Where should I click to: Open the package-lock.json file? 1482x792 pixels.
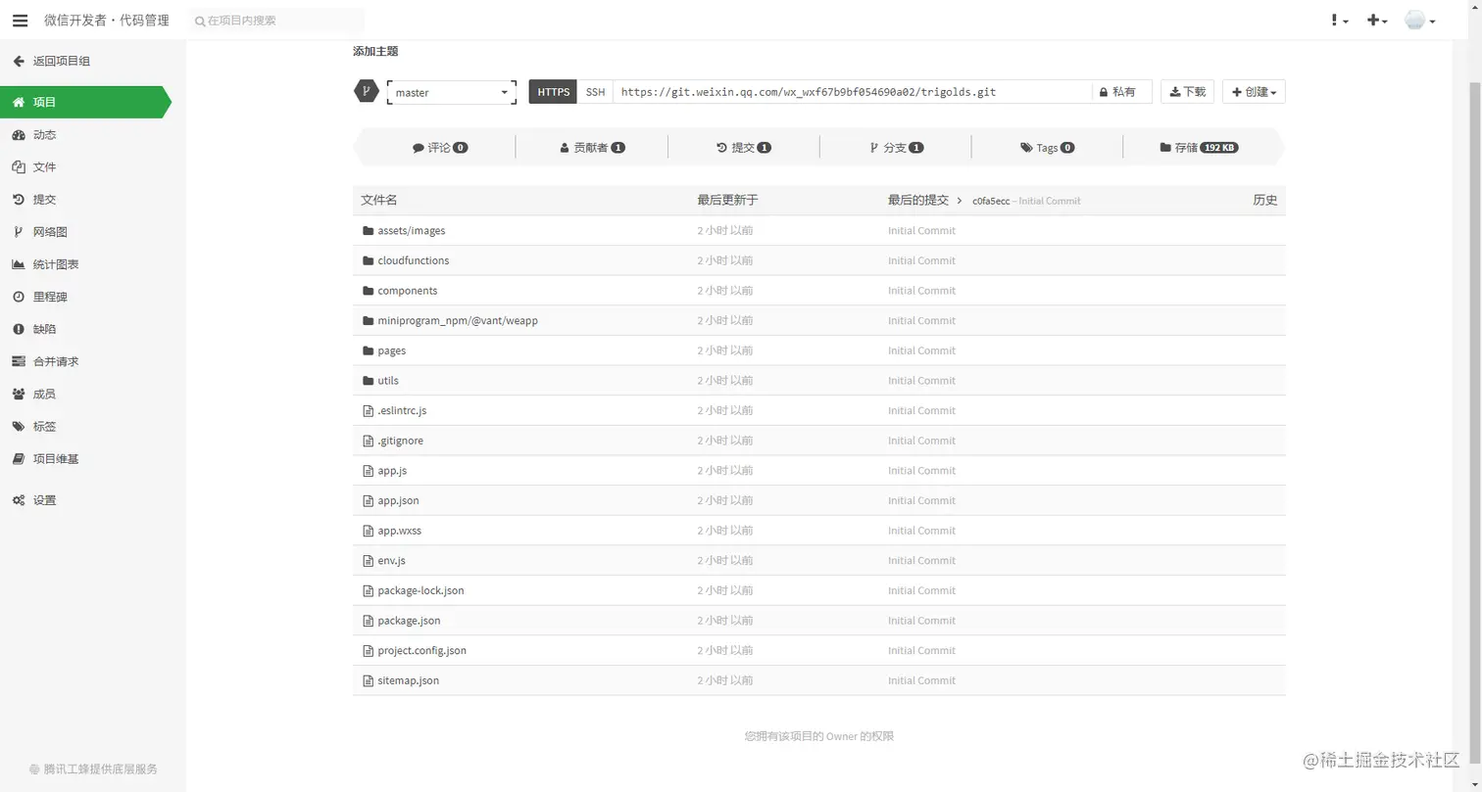pyautogui.click(x=420, y=590)
